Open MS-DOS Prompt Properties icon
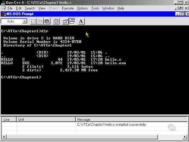The image size is (189, 142). pos(65,21)
